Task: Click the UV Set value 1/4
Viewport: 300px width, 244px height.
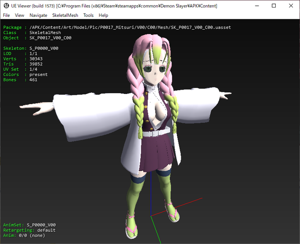Action: (x=33, y=69)
